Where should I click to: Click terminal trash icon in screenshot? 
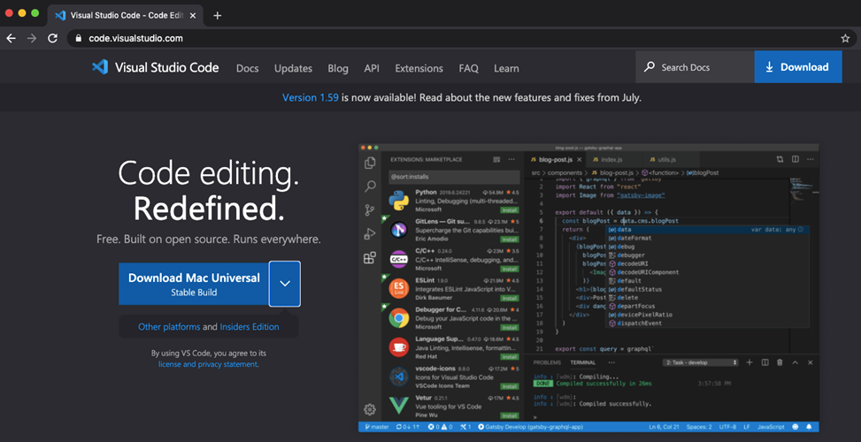coord(780,362)
